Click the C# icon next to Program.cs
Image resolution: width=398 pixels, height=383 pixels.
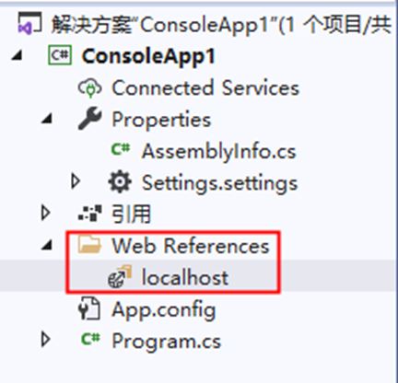point(90,339)
